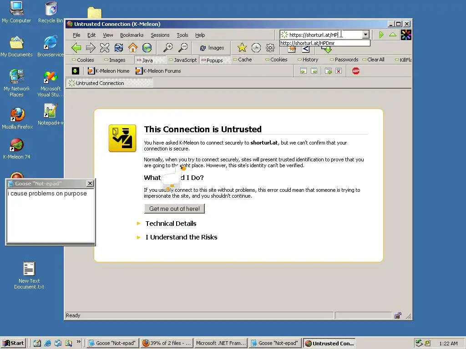Open preferences with the gear icon

coord(270,47)
